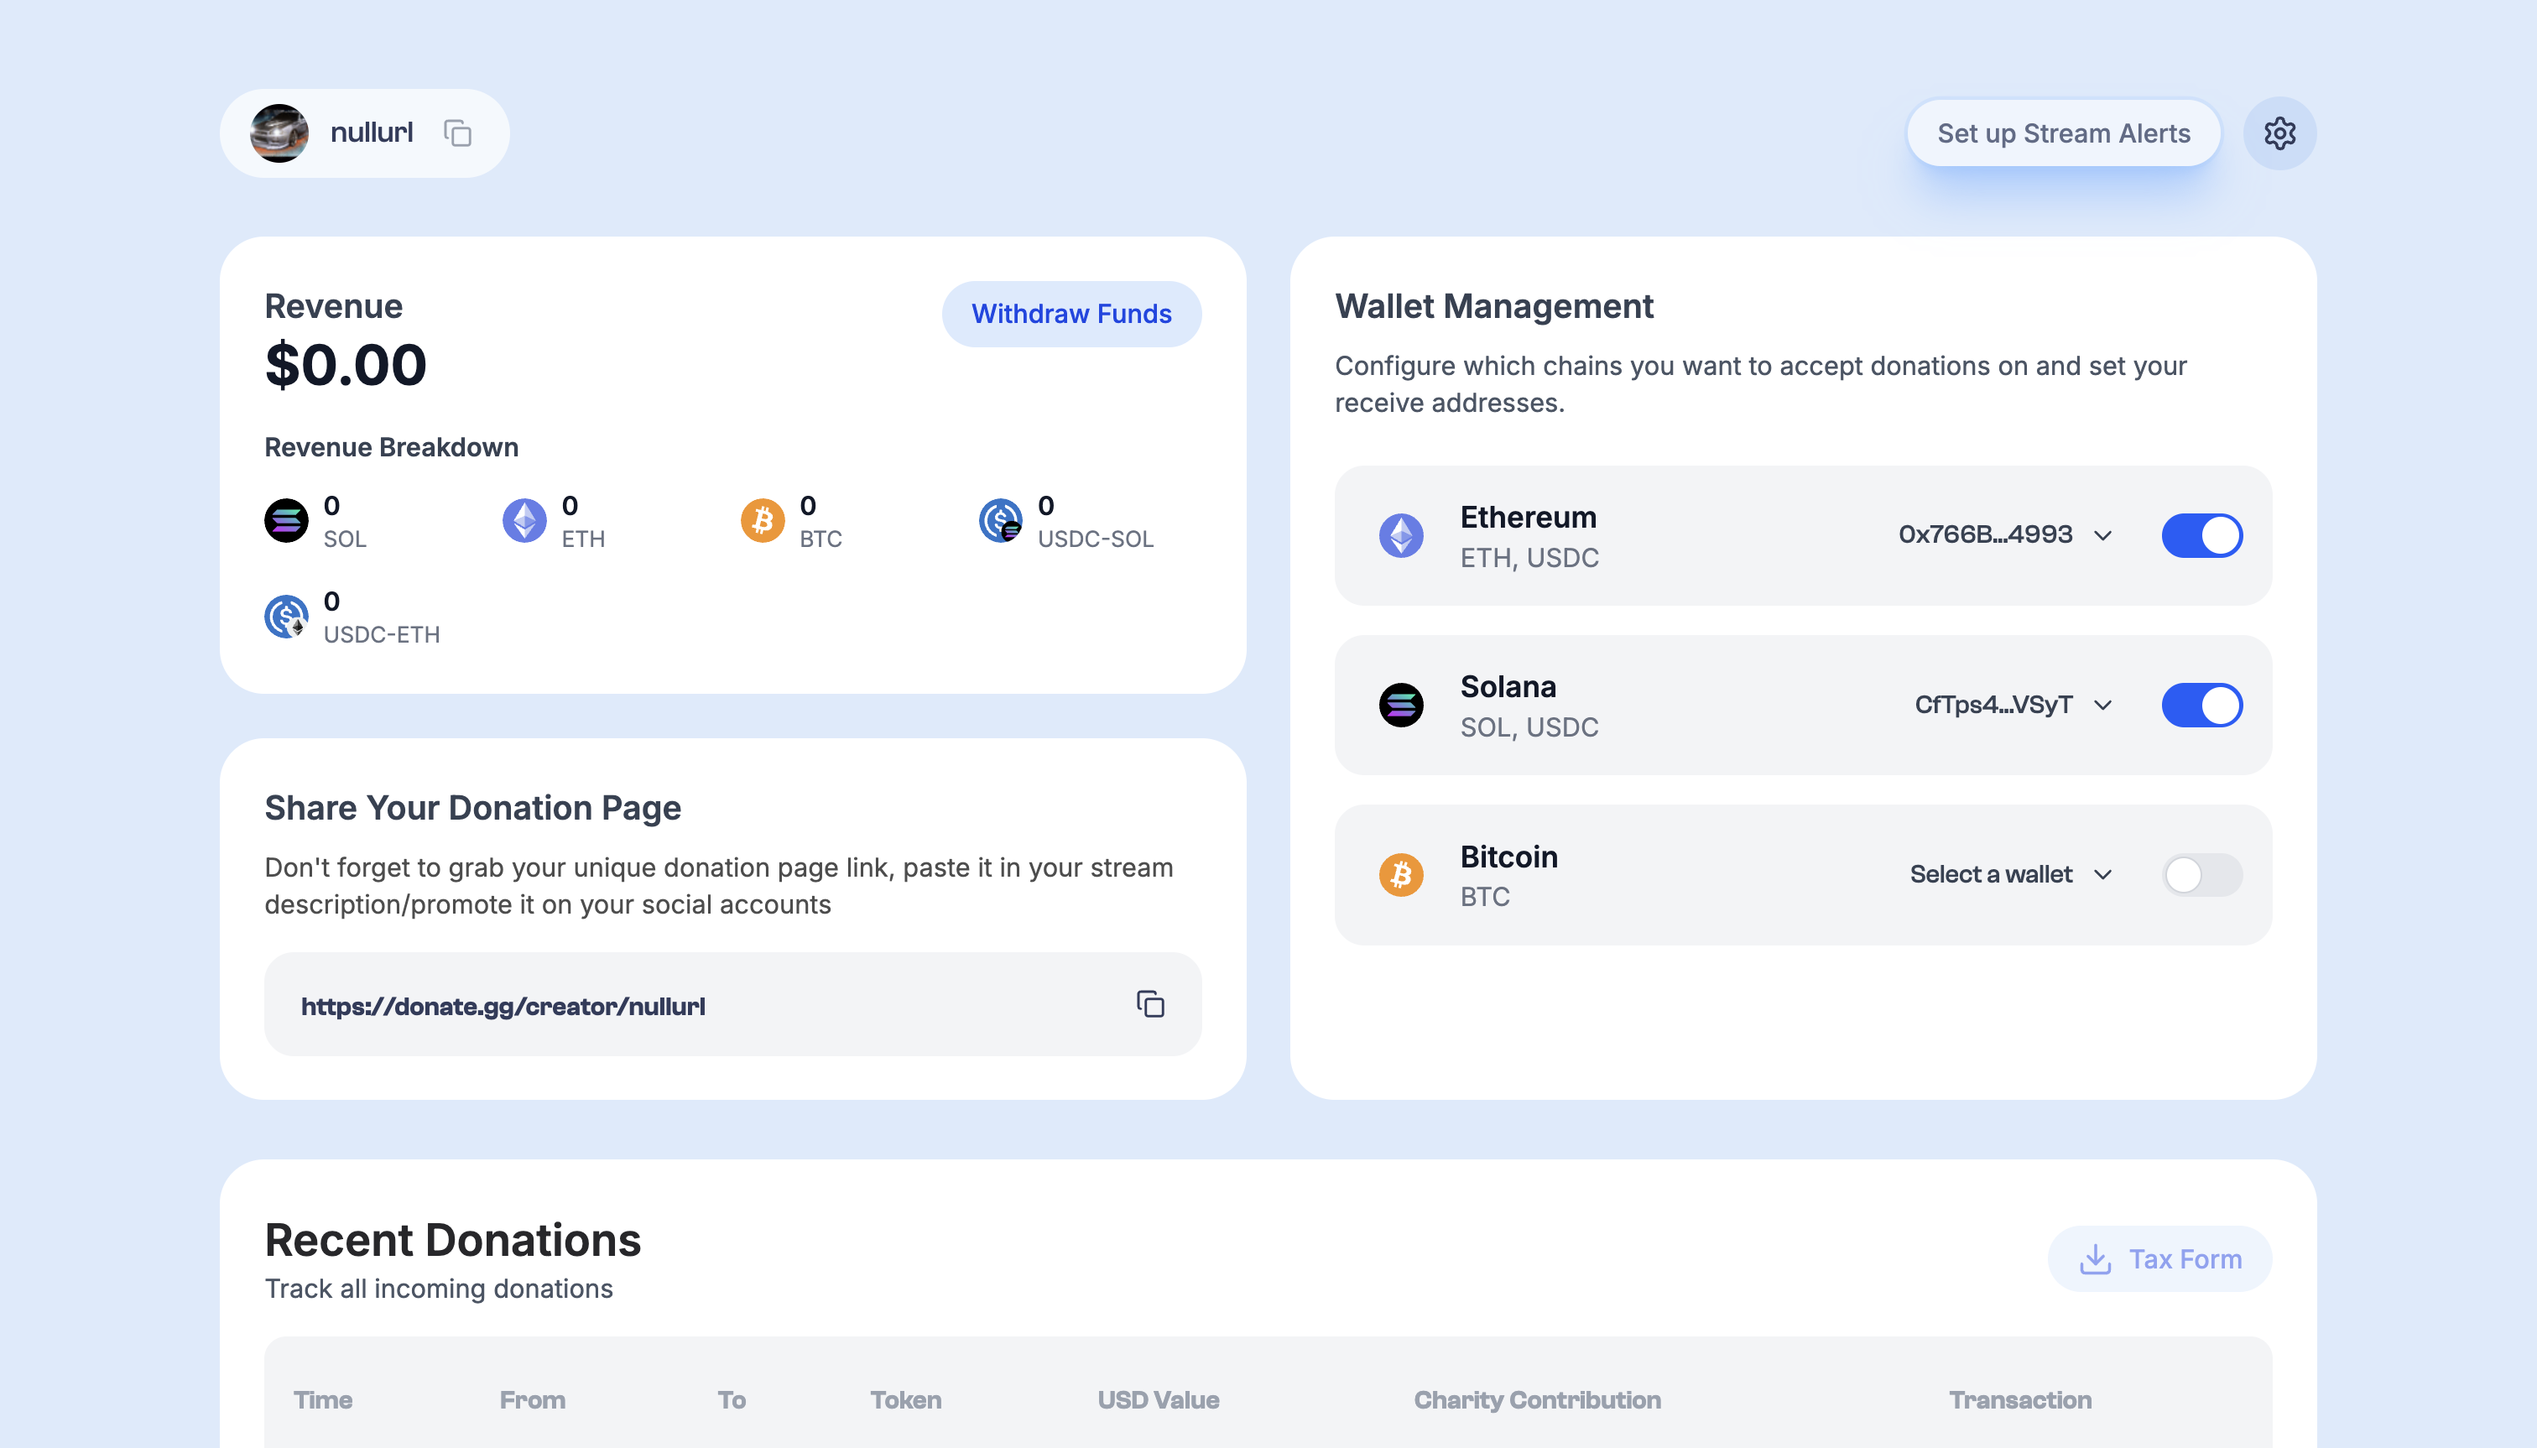Viewport: 2537px width, 1448px height.
Task: Click the Withdraw Funds button
Action: tap(1071, 315)
